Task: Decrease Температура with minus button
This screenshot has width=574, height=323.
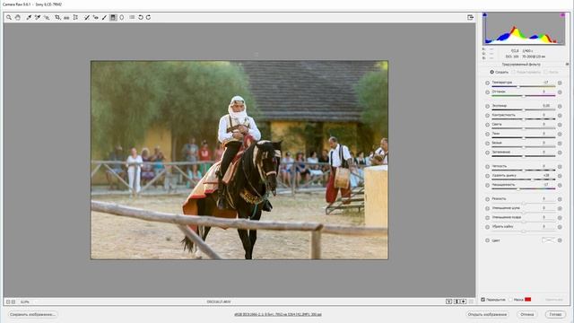Action: tap(487, 83)
